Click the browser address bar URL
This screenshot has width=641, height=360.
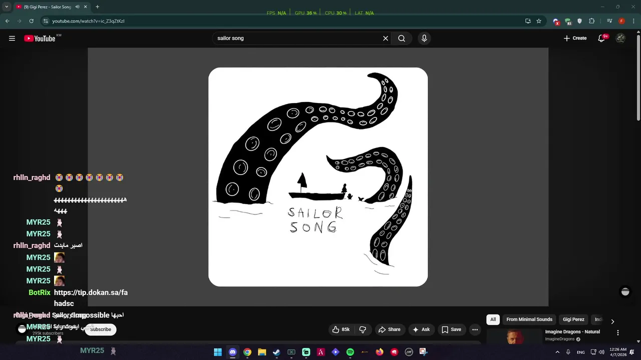click(88, 21)
